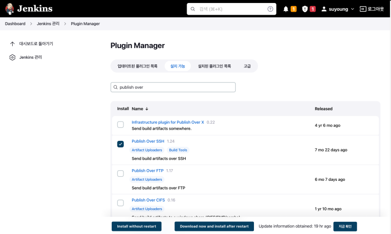The width and height of the screenshot is (391, 234).
Task: Click the red security count badge
Action: coord(313,9)
